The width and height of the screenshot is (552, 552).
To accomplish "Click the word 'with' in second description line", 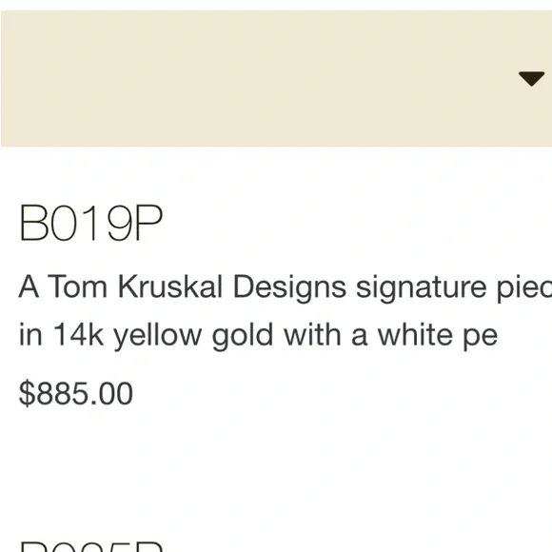I will [312, 334].
